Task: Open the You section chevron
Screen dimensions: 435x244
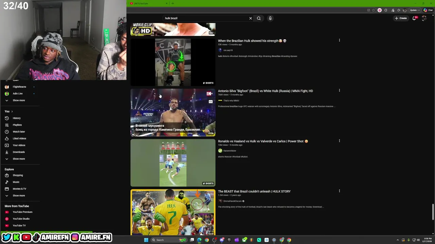Action: (x=12, y=111)
